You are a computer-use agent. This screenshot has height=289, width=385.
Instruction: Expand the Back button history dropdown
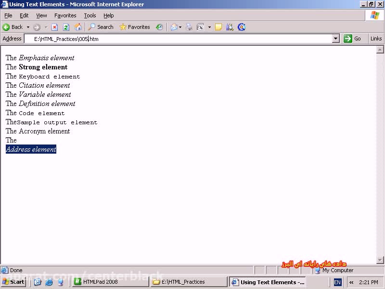pyautogui.click(x=28, y=27)
